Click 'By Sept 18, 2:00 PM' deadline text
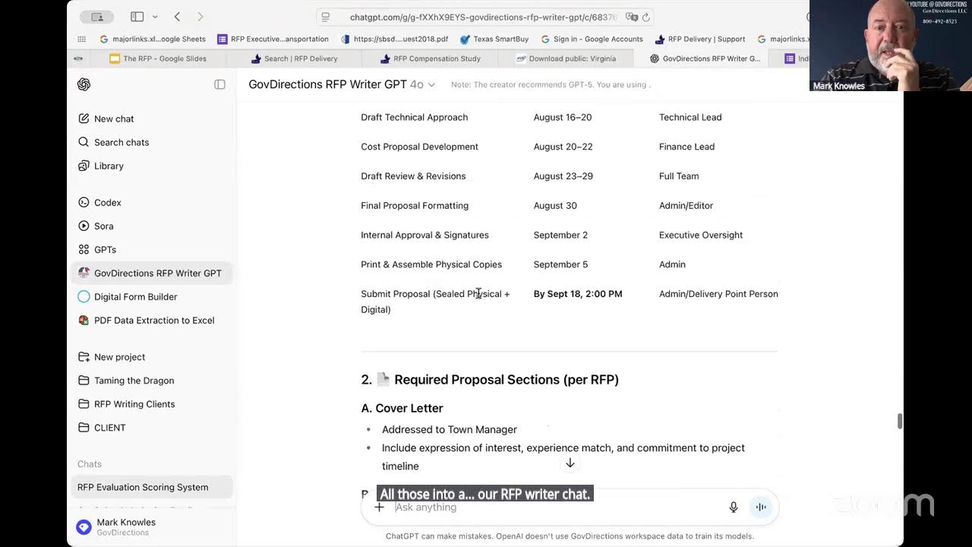Image resolution: width=972 pixels, height=547 pixels. [577, 294]
